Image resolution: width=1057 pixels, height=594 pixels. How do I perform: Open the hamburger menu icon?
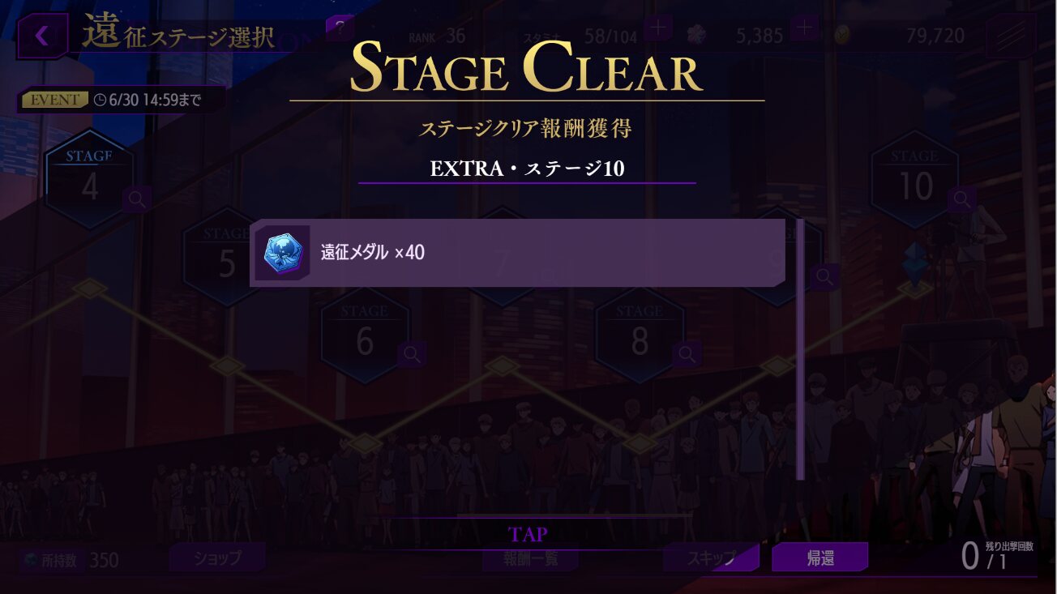coord(1010,36)
